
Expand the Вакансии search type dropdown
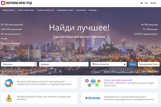point(19,64)
